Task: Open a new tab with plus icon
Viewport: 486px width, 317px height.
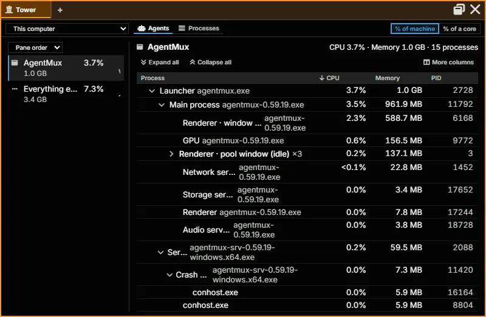Action: [60, 10]
